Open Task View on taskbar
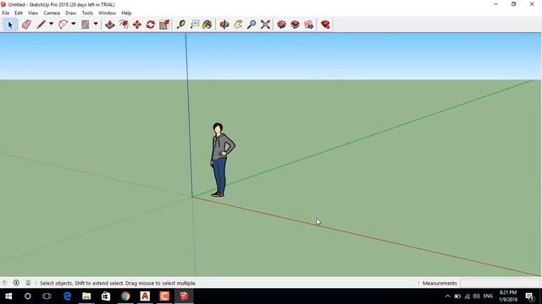 47,296
